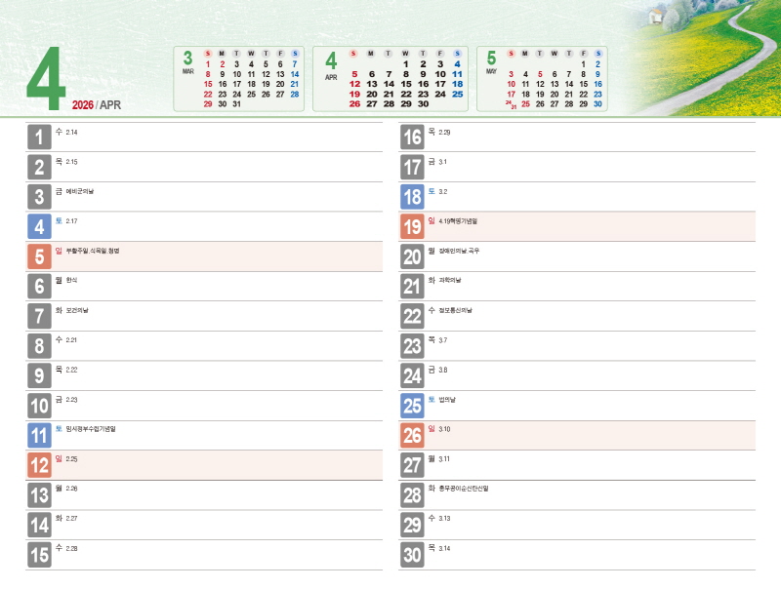
Task: Select the blue Saturday box for day 4
Action: click(x=39, y=227)
